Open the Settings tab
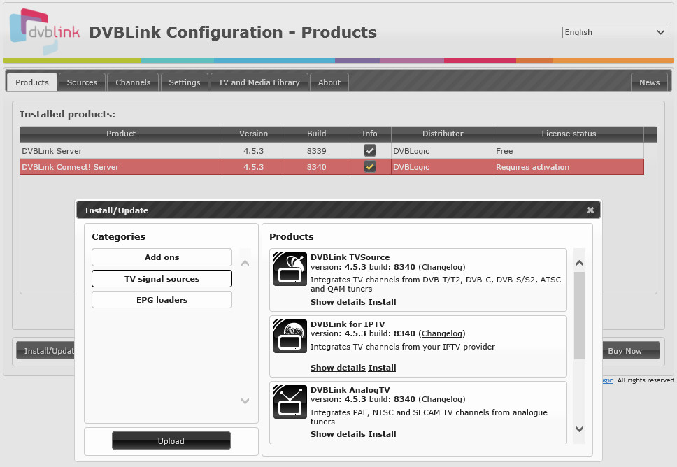 click(185, 82)
